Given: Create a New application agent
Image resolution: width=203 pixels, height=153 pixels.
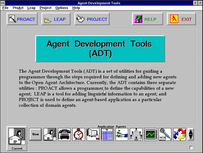Looking at the screenshot, I should pyautogui.click(x=36, y=134).
